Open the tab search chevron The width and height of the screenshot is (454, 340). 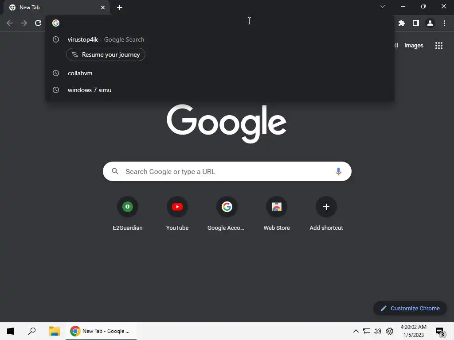(383, 6)
